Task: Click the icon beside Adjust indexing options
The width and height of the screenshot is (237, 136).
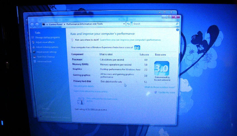Action: (34, 47)
